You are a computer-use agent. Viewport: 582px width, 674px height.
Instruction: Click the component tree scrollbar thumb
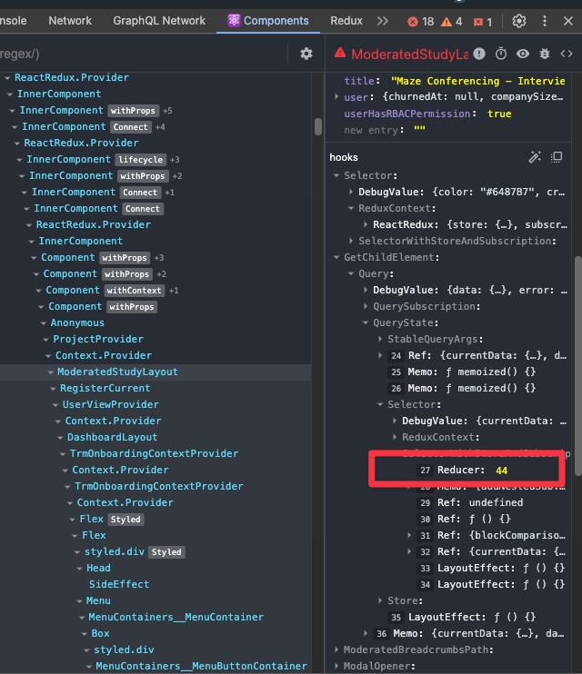point(318,126)
